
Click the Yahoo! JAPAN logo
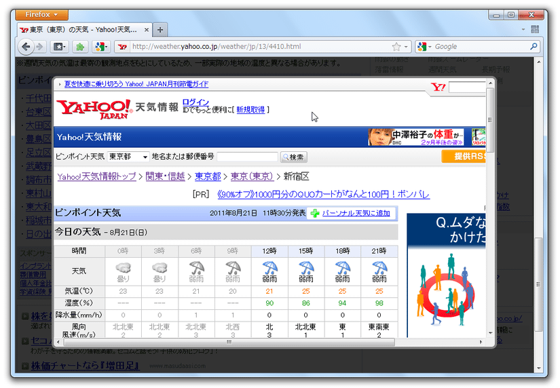click(x=94, y=109)
